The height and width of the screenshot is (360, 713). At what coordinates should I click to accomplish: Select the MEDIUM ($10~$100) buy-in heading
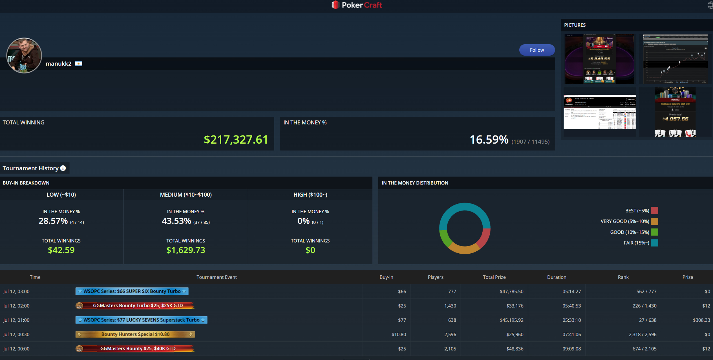tap(186, 195)
